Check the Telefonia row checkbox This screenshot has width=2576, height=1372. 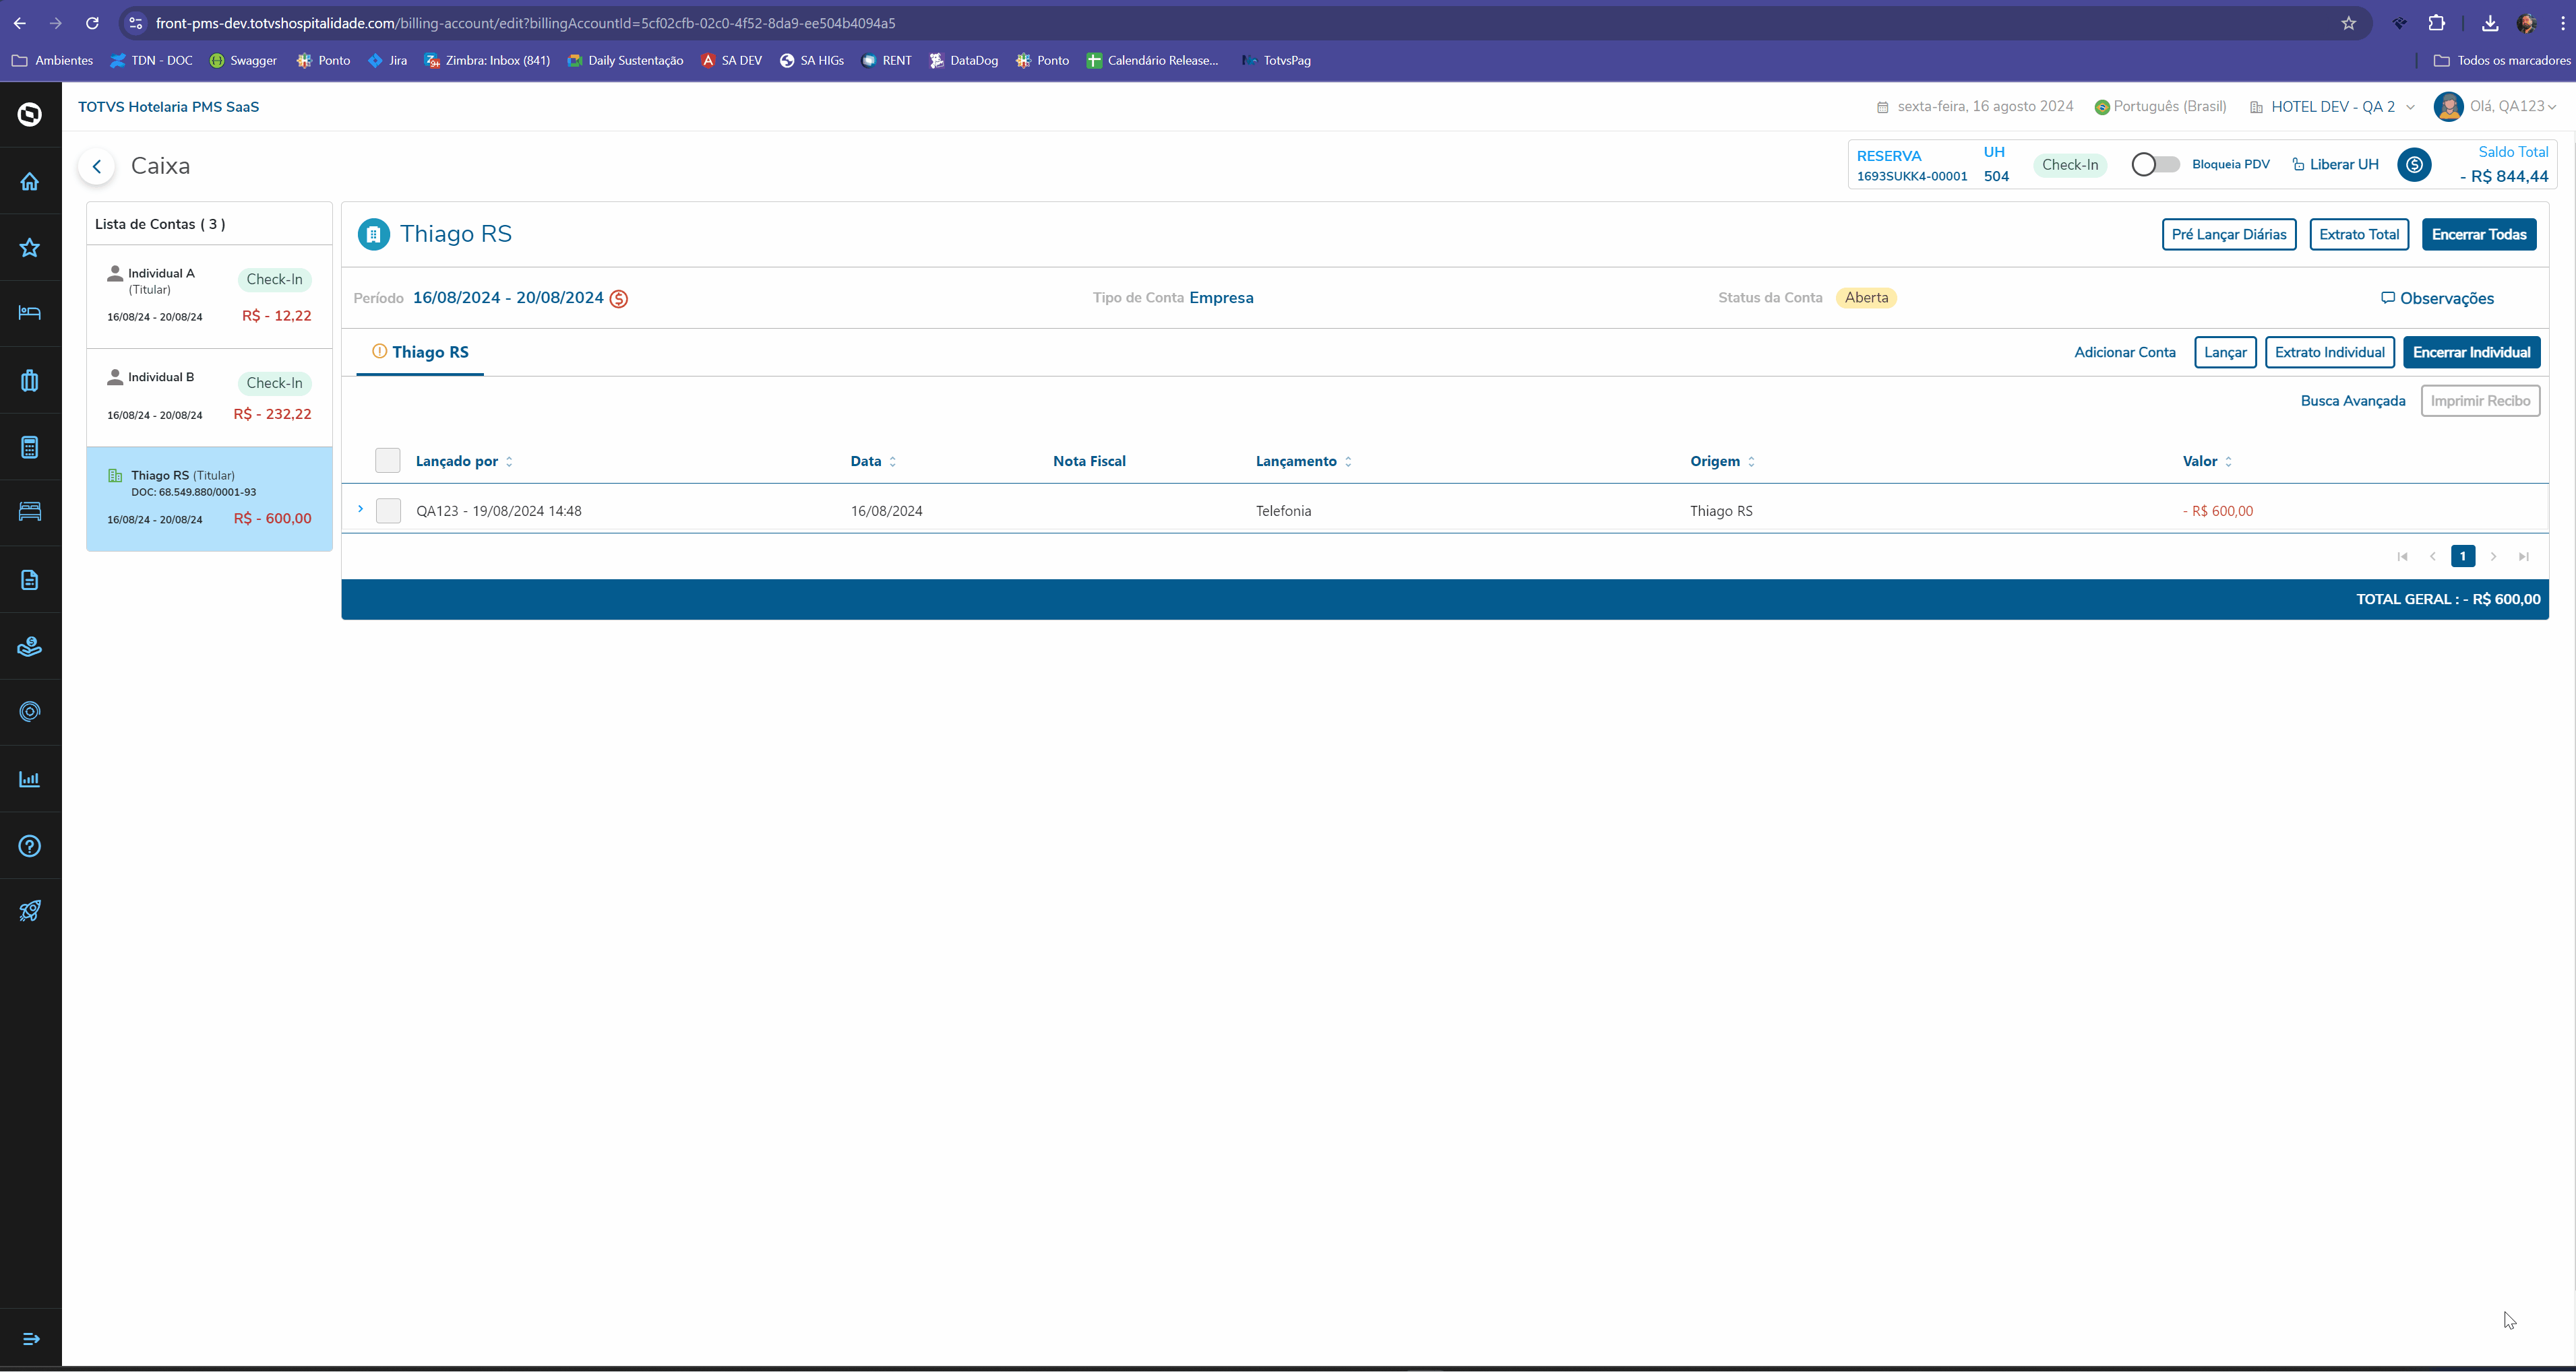[x=388, y=511]
